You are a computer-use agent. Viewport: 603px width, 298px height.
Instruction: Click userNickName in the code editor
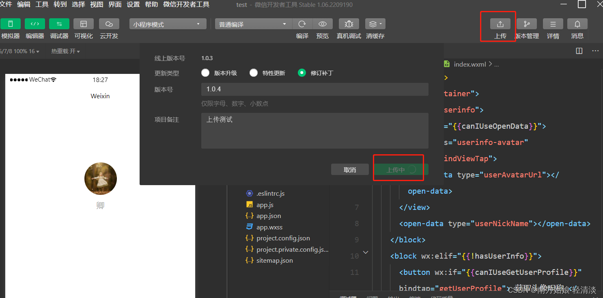(502, 224)
